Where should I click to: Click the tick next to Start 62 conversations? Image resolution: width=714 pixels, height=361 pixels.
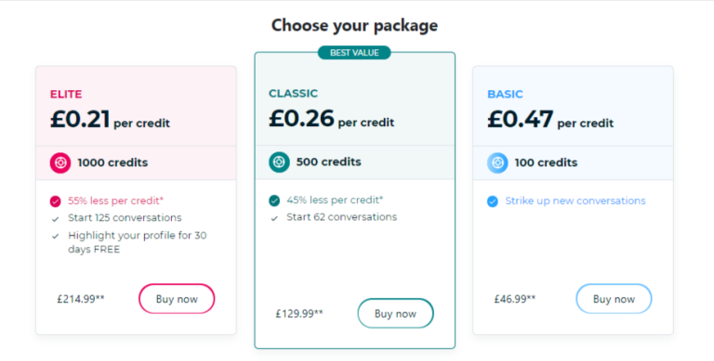point(274,218)
